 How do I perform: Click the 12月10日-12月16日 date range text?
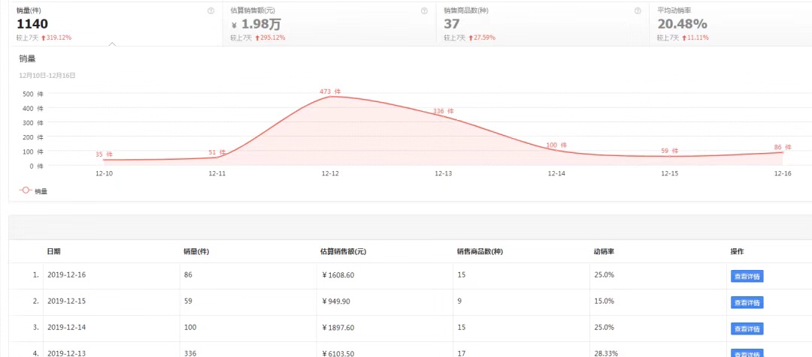point(47,76)
